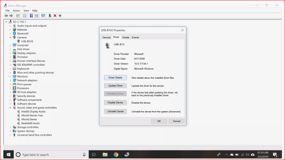Image resolution: width=285 pixels, height=160 pixels.
Task: Select iWorld Hands-Free device
Action: coord(30,116)
